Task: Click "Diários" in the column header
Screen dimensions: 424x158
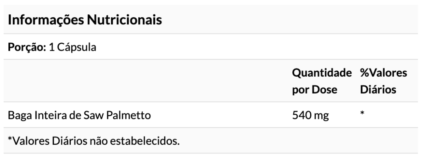Action: coord(378,89)
